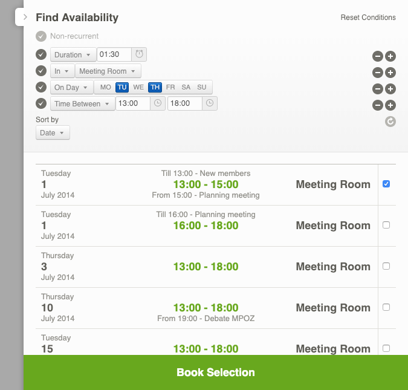
Task: Remove the Time Between condition row
Action: point(377,105)
